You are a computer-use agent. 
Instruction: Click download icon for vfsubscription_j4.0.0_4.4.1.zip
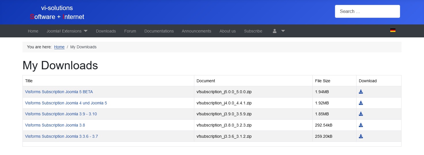point(361,103)
